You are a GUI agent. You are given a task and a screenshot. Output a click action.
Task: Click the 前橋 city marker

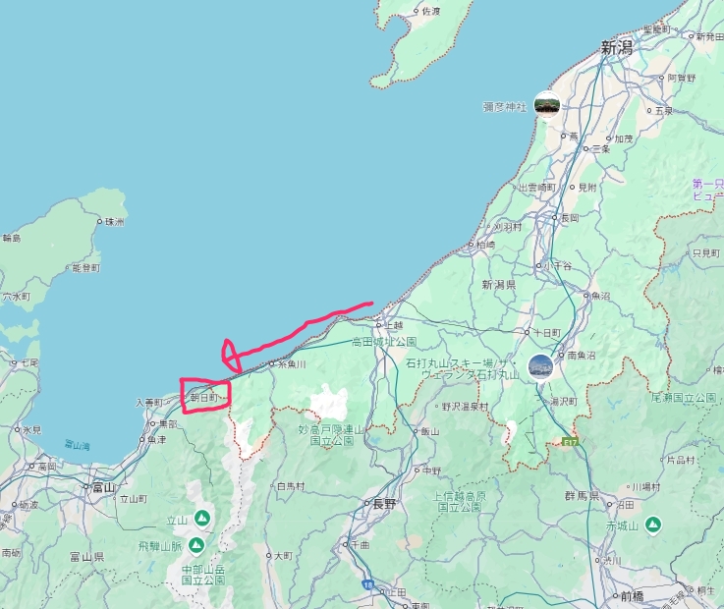pos(616,596)
